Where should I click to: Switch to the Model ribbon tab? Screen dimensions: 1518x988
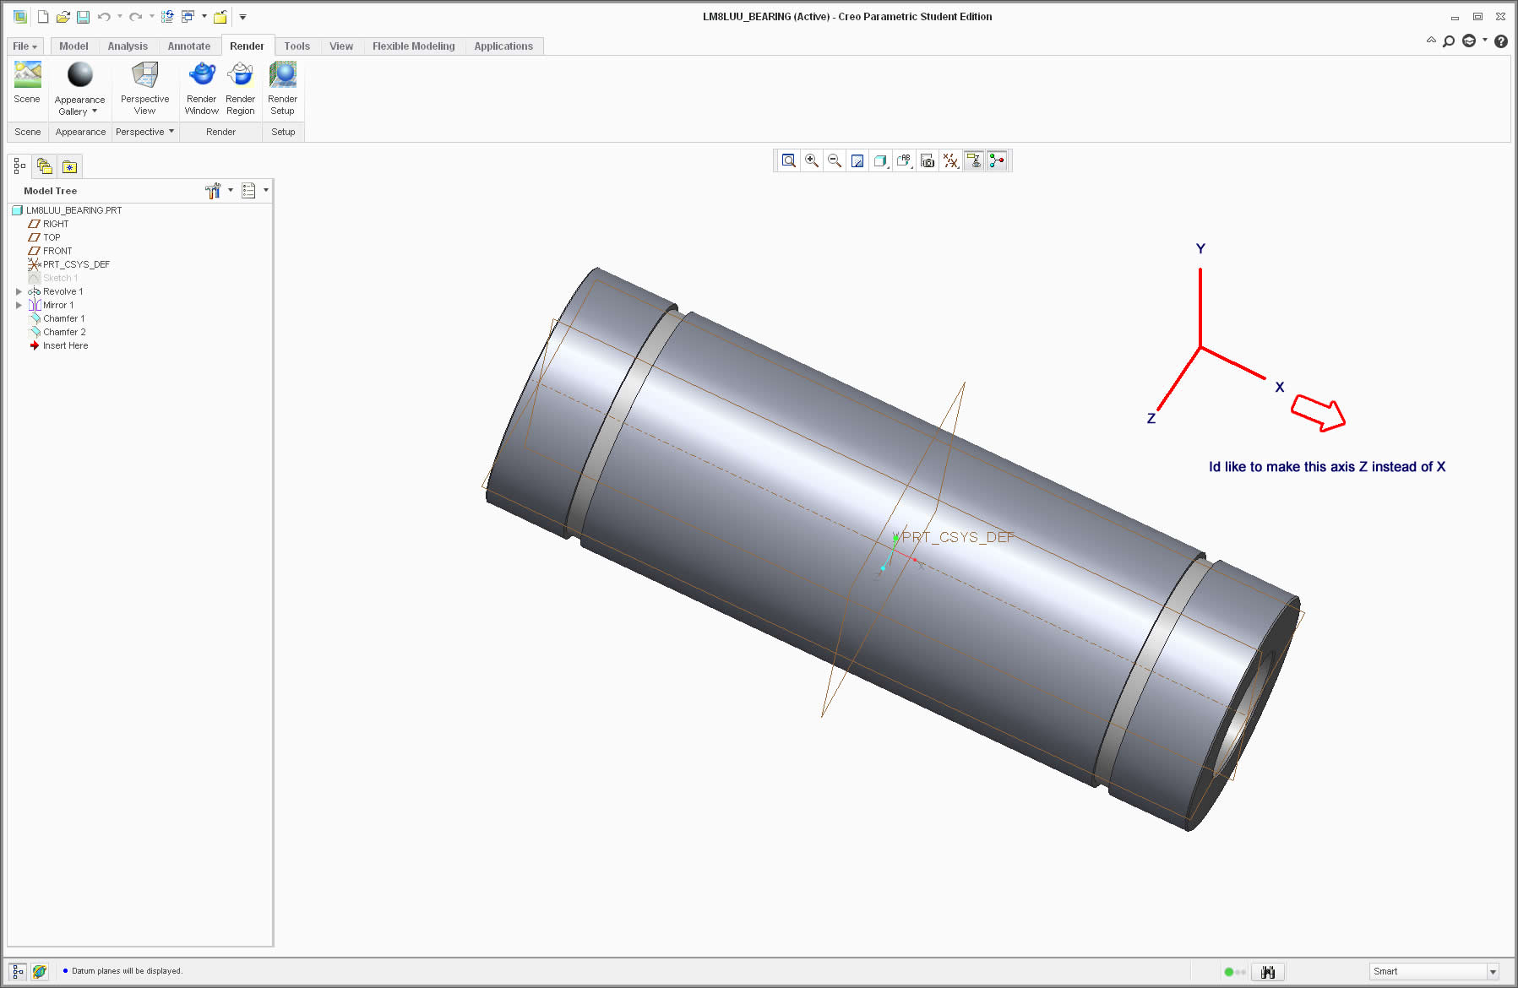(73, 46)
